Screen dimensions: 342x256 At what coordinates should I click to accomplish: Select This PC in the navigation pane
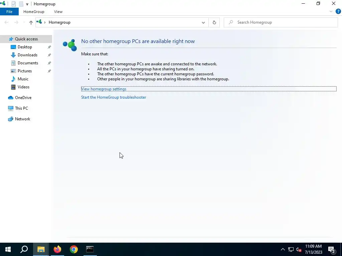(21, 108)
